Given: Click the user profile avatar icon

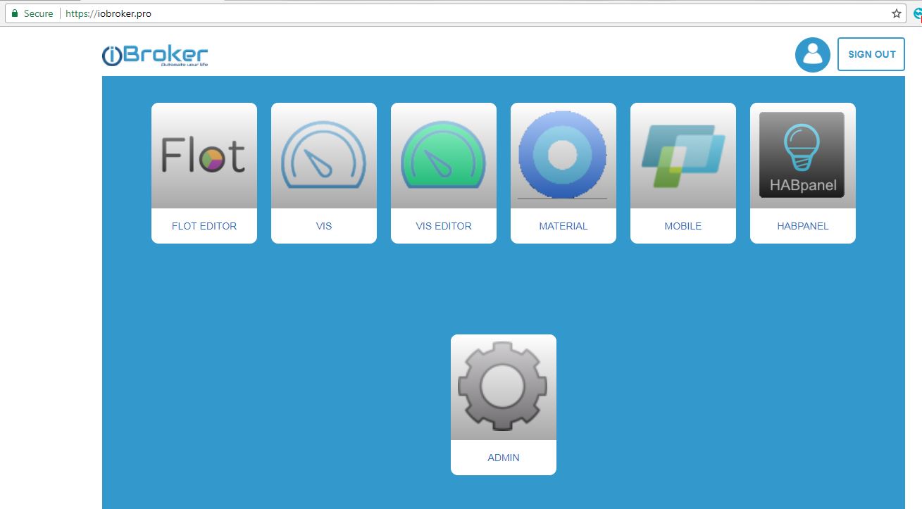Looking at the screenshot, I should [x=812, y=55].
